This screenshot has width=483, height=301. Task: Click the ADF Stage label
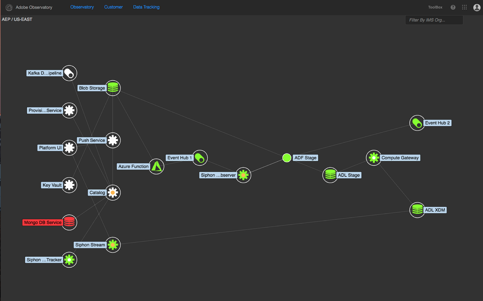click(x=305, y=158)
